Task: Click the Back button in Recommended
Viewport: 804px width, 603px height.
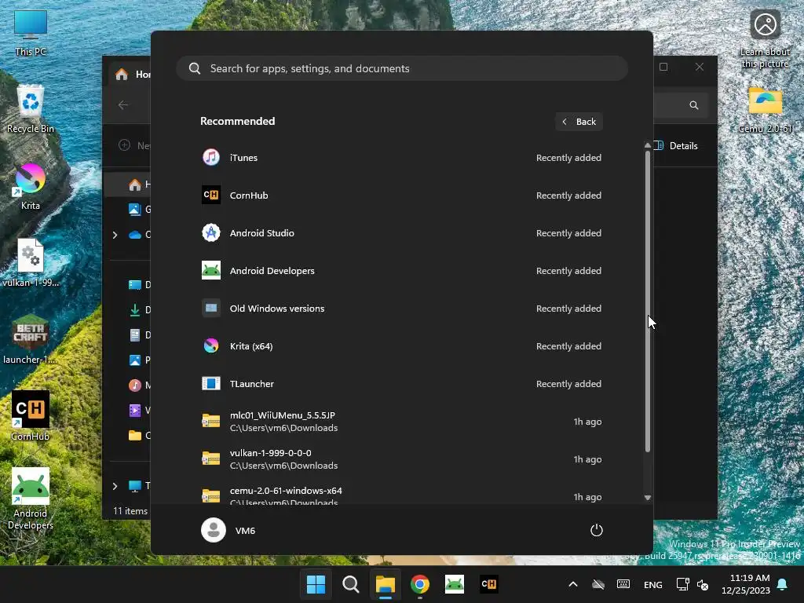Action: click(x=579, y=122)
